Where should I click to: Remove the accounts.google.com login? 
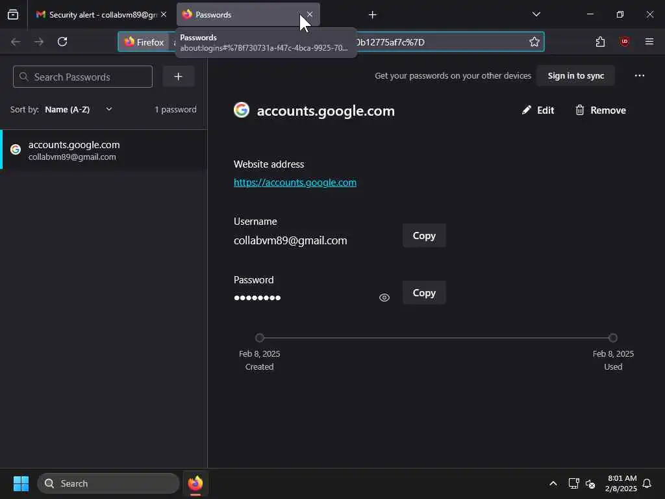tap(601, 110)
